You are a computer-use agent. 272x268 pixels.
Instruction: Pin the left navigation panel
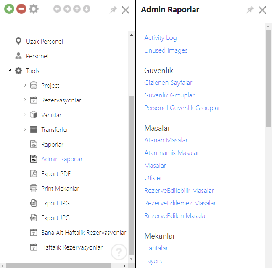(x=113, y=10)
